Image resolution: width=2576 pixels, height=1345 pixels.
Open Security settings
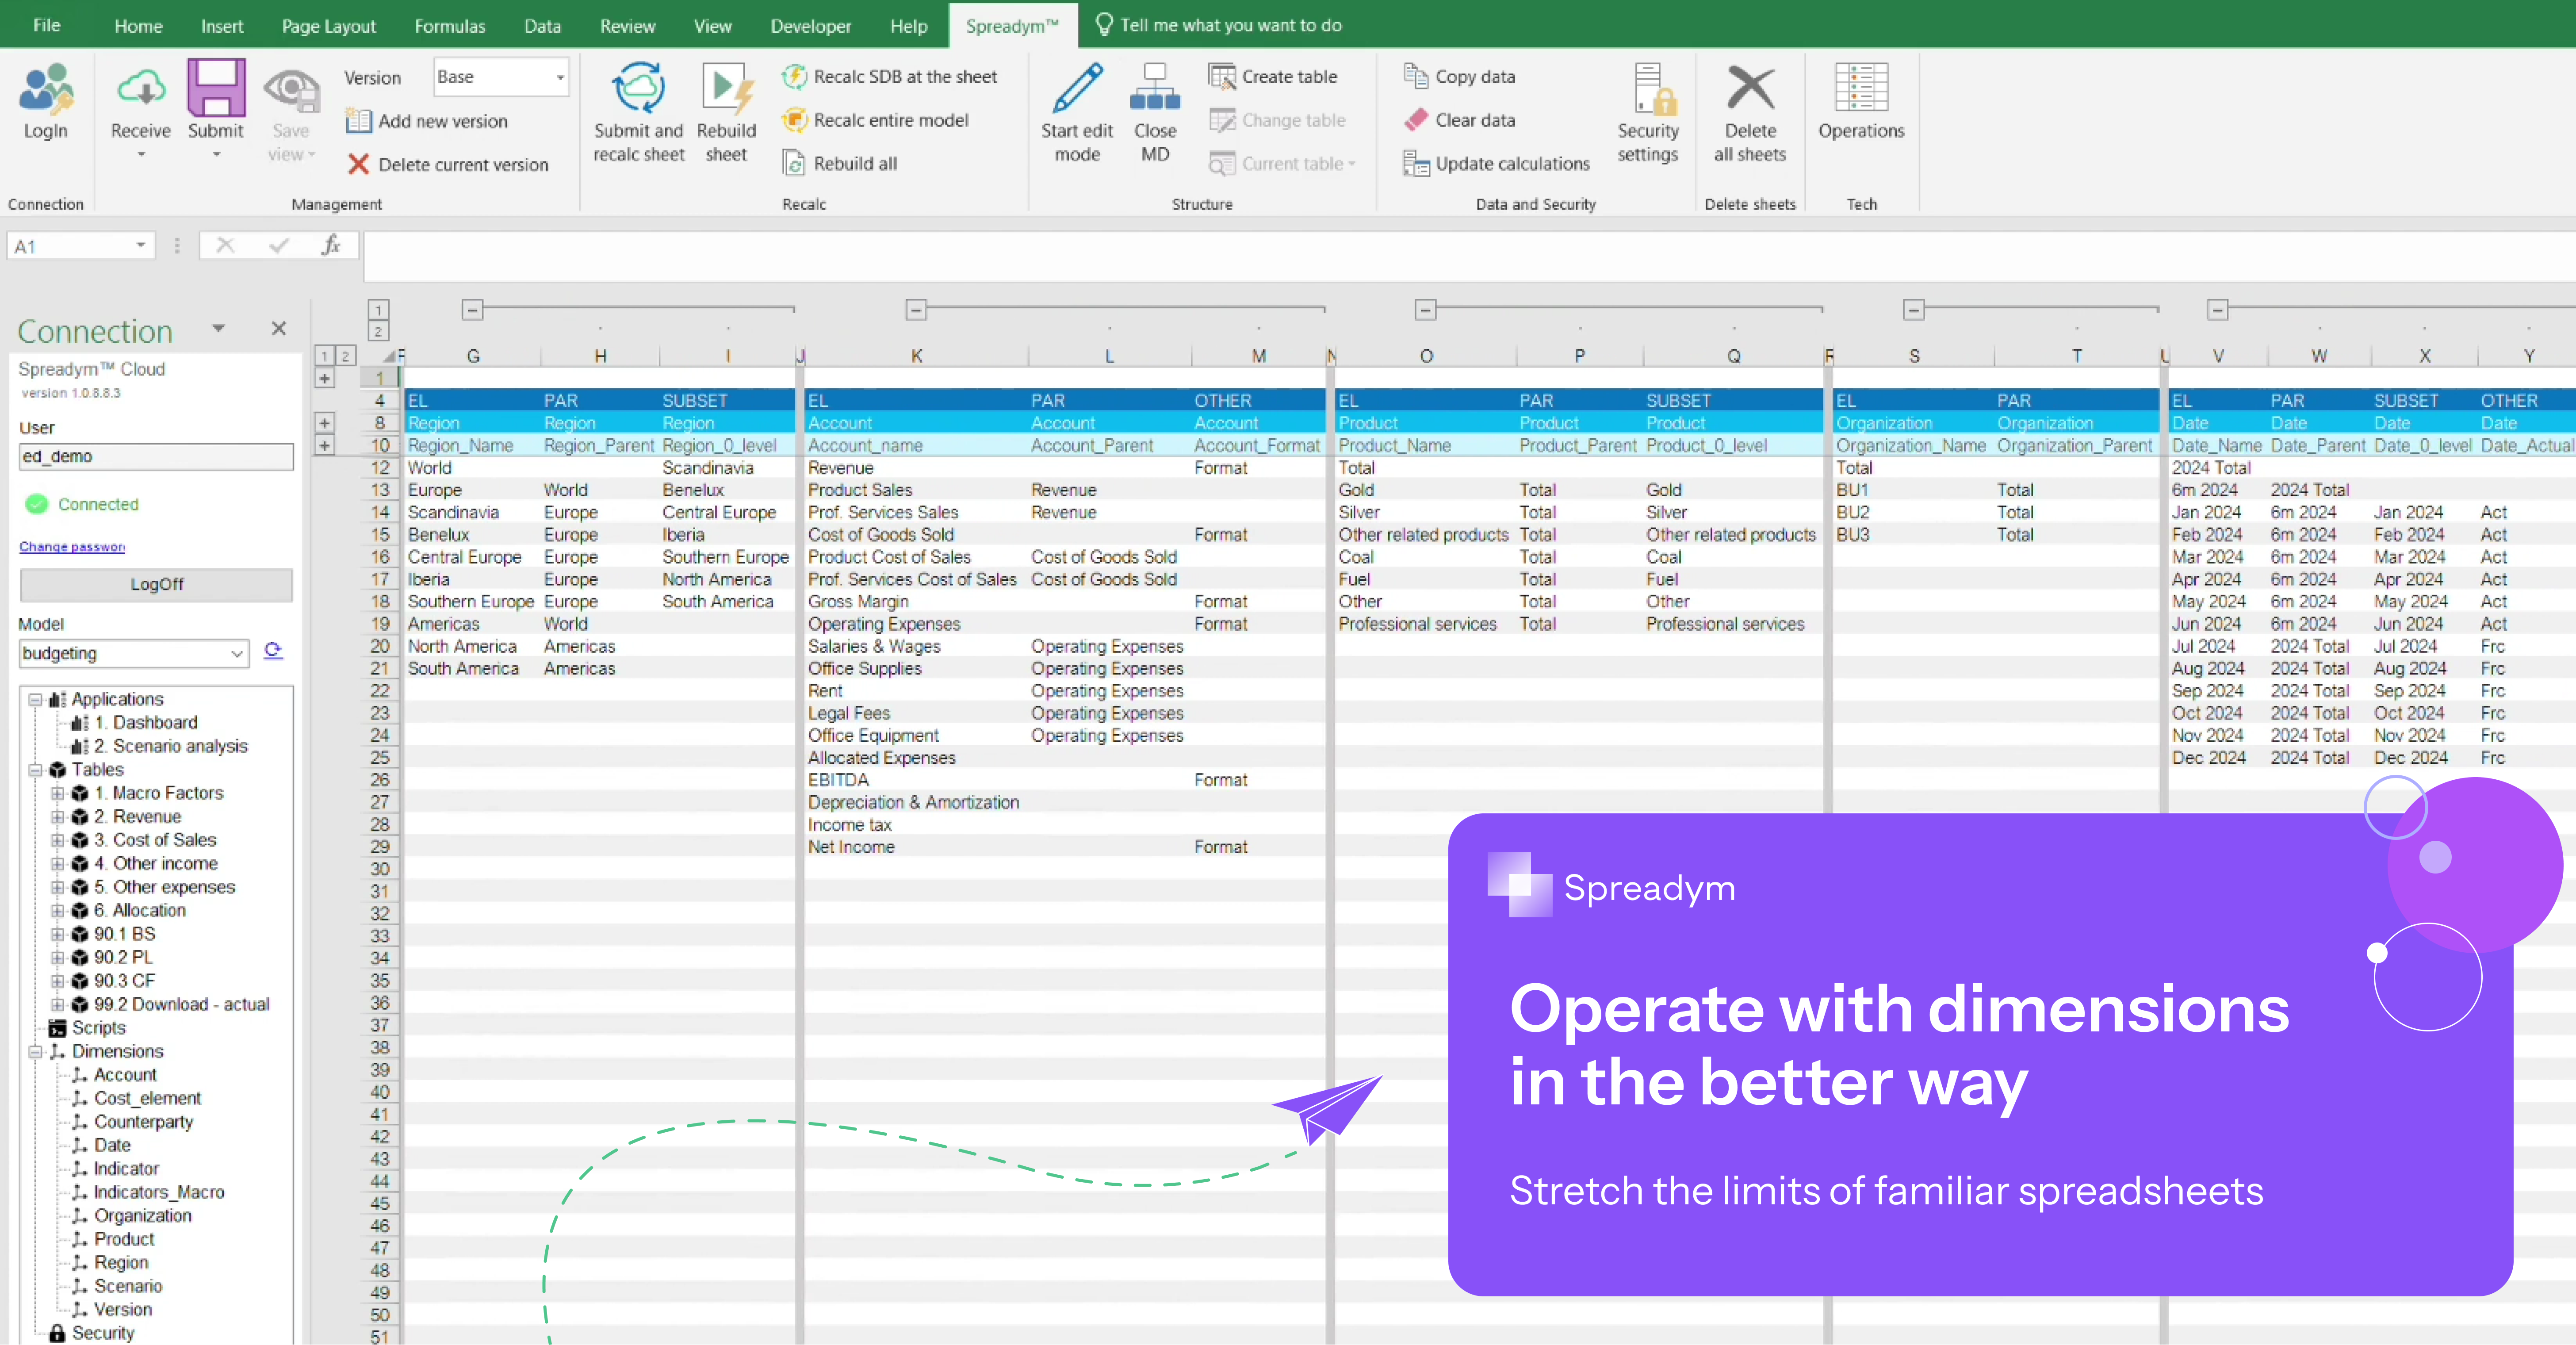click(x=1648, y=110)
